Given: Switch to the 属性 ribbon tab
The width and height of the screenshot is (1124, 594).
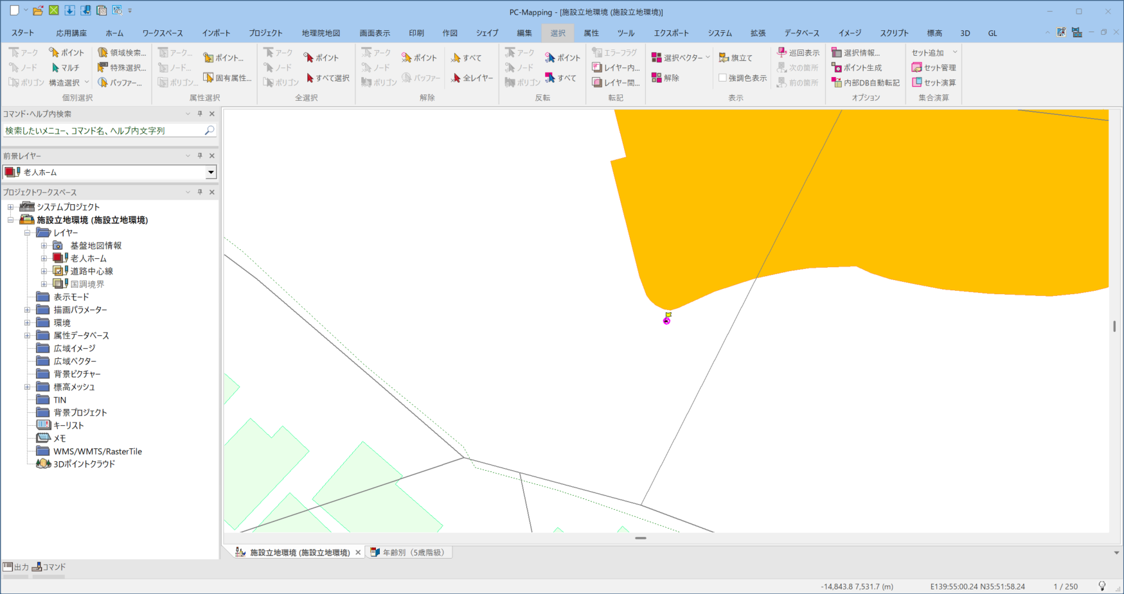Looking at the screenshot, I should [x=591, y=33].
